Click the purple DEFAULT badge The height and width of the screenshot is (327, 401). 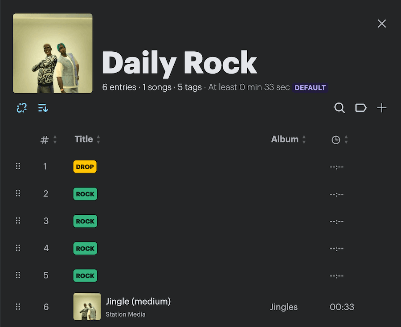[310, 87]
